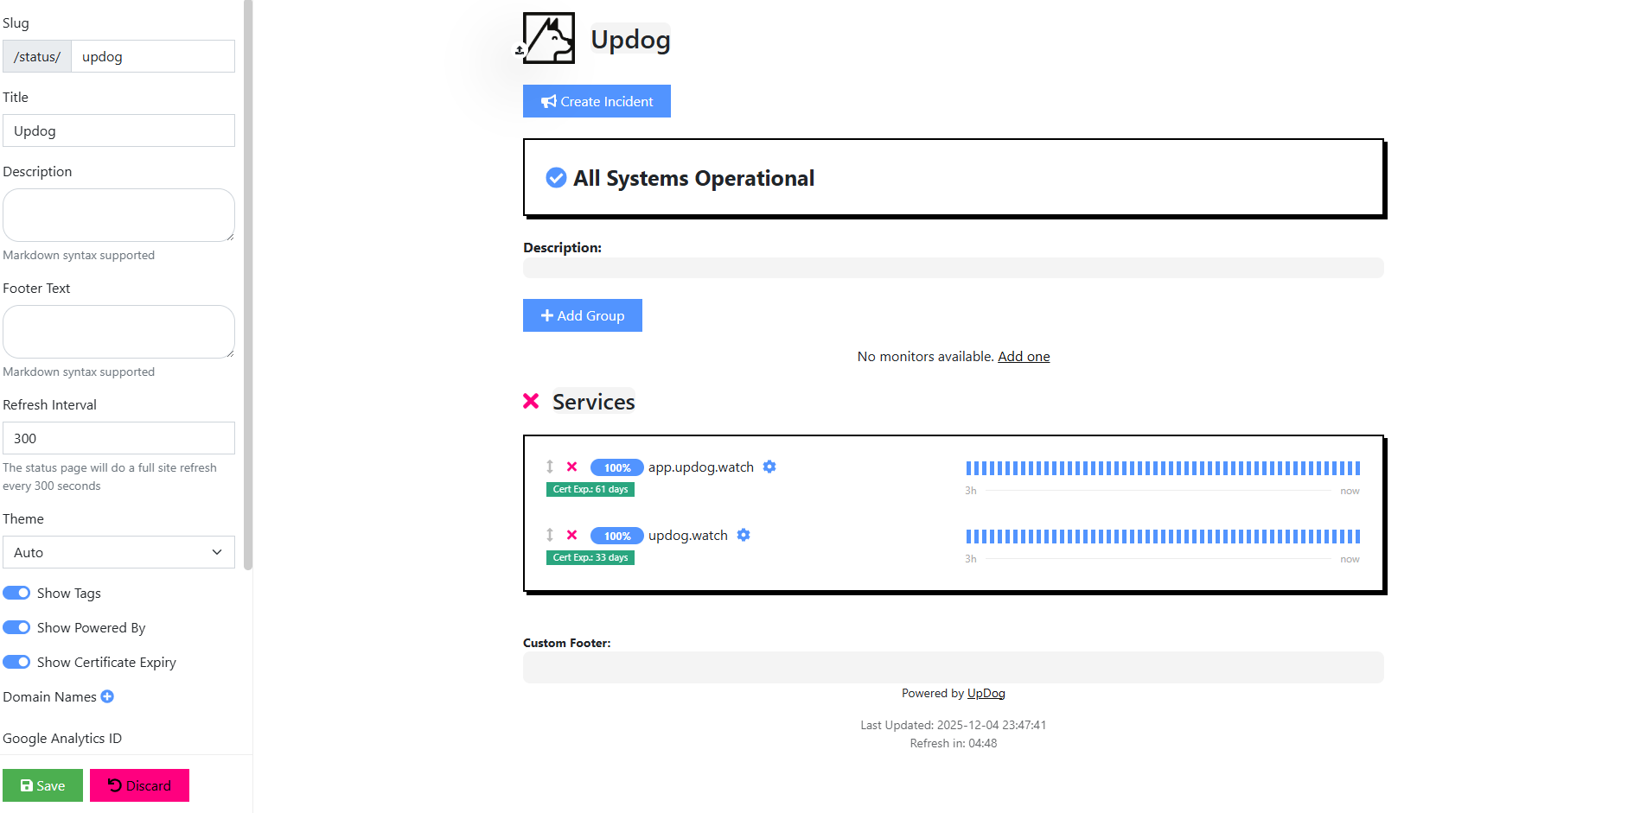1634x813 pixels.
Task: Open the Theme dropdown
Action: tap(118, 552)
